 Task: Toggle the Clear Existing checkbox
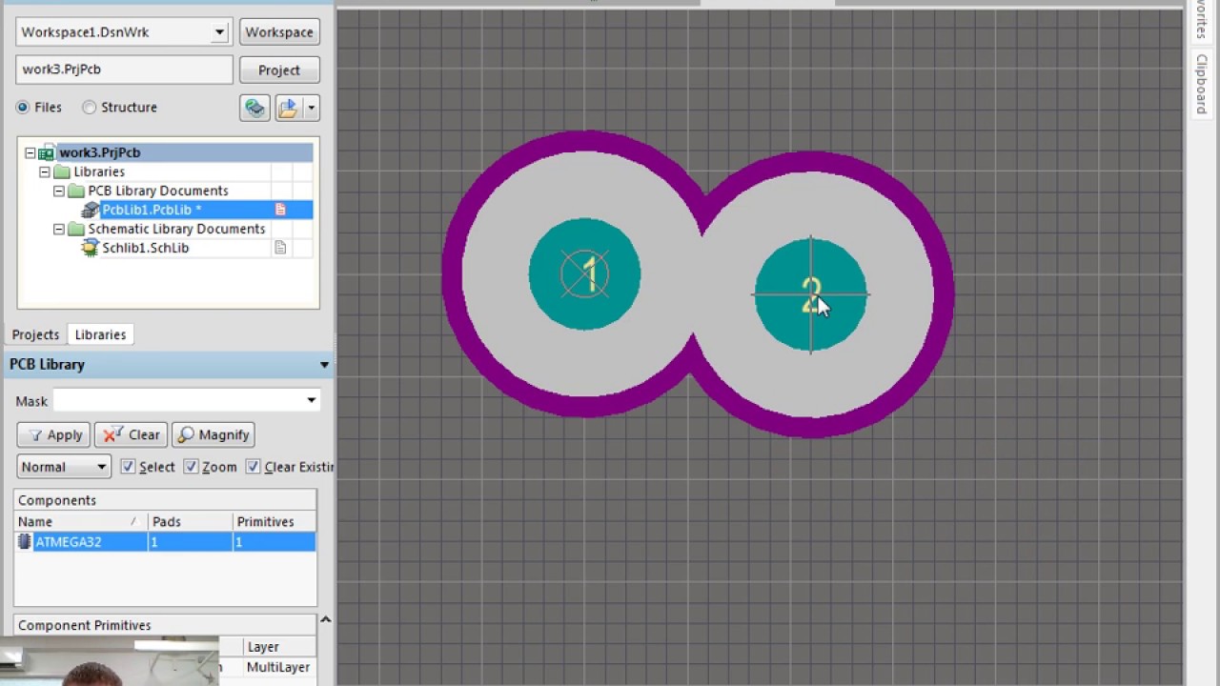click(253, 467)
